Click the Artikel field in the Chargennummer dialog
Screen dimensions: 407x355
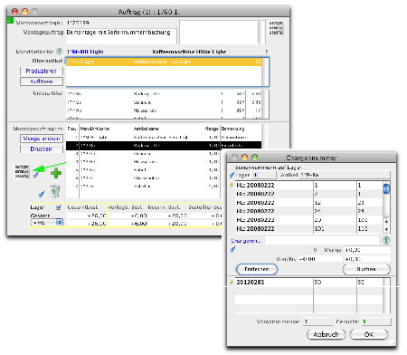click(345, 175)
